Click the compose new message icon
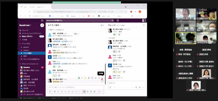 pos(42,25)
